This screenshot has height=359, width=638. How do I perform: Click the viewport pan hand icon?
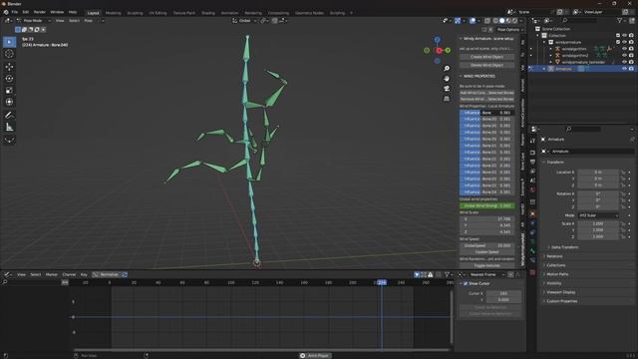point(447,79)
